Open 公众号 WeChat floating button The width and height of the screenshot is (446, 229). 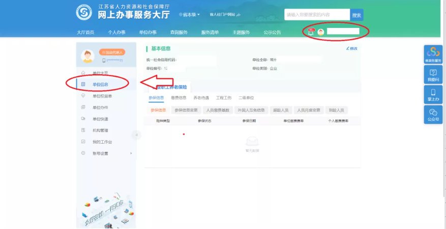(x=433, y=115)
